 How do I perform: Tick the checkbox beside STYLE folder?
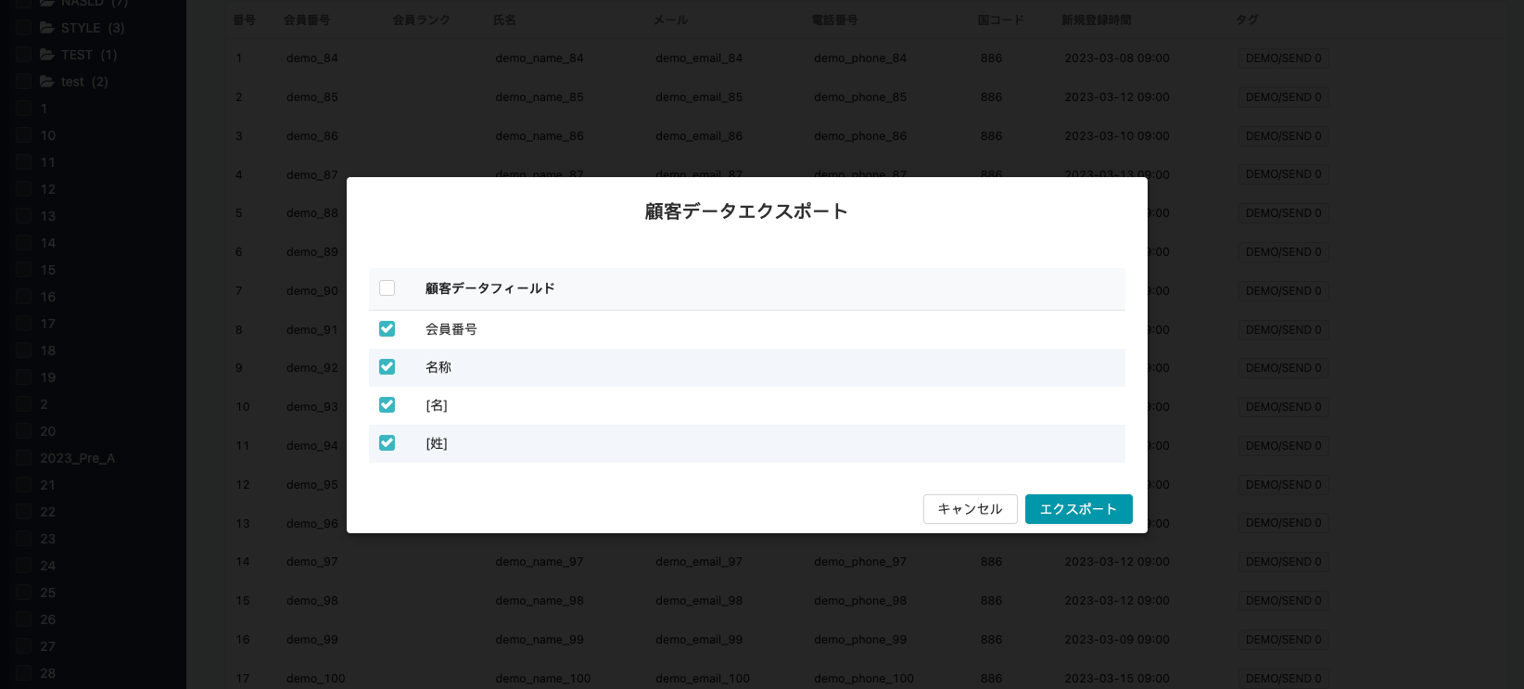(24, 28)
